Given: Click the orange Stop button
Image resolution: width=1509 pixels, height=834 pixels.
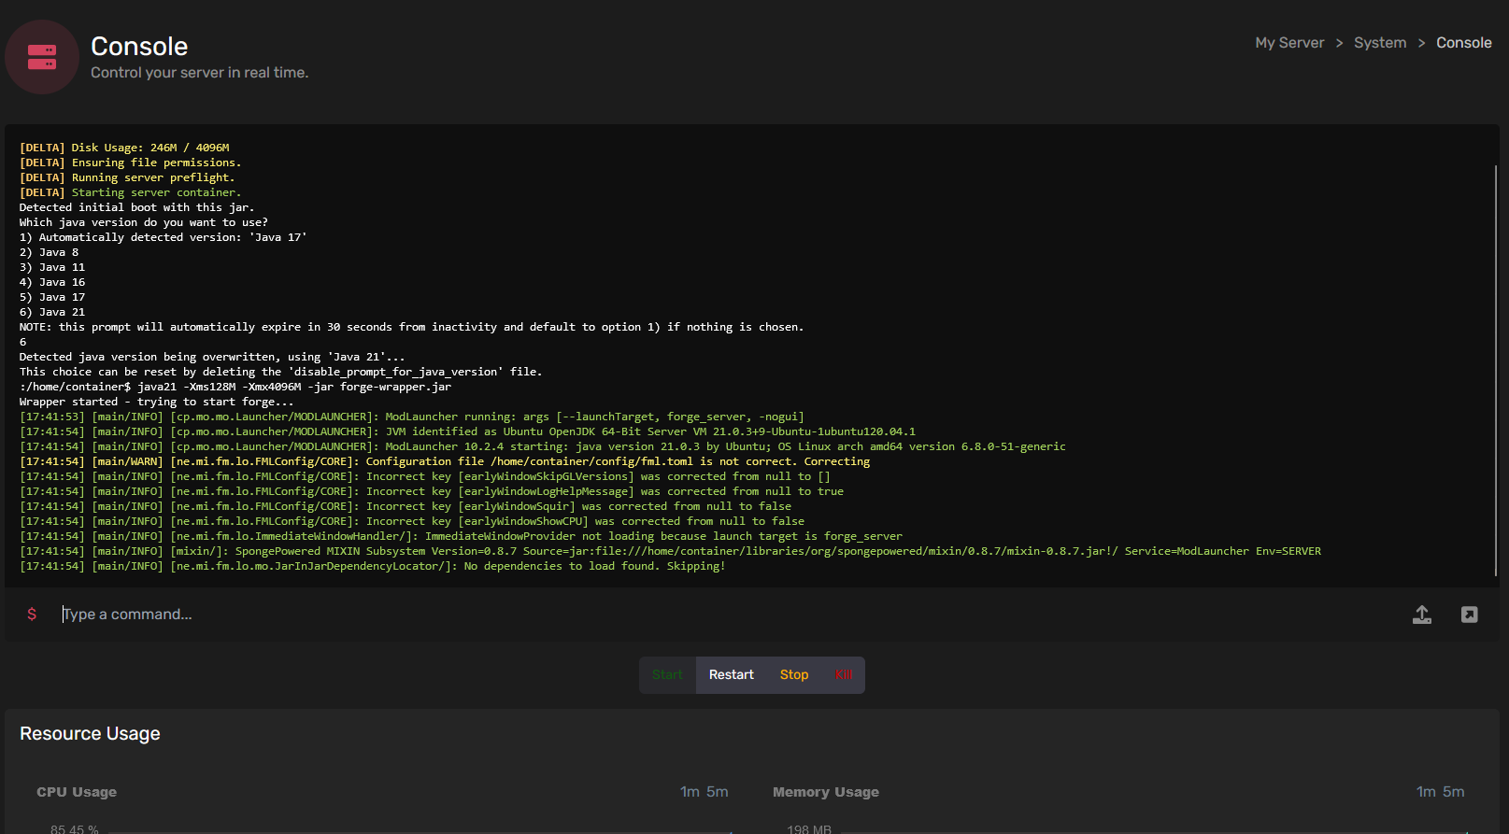Looking at the screenshot, I should [x=793, y=675].
